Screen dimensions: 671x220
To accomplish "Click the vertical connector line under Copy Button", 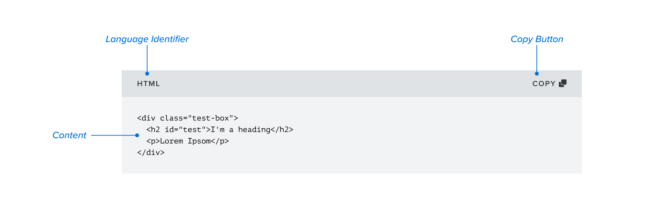I will pyautogui.click(x=537, y=58).
